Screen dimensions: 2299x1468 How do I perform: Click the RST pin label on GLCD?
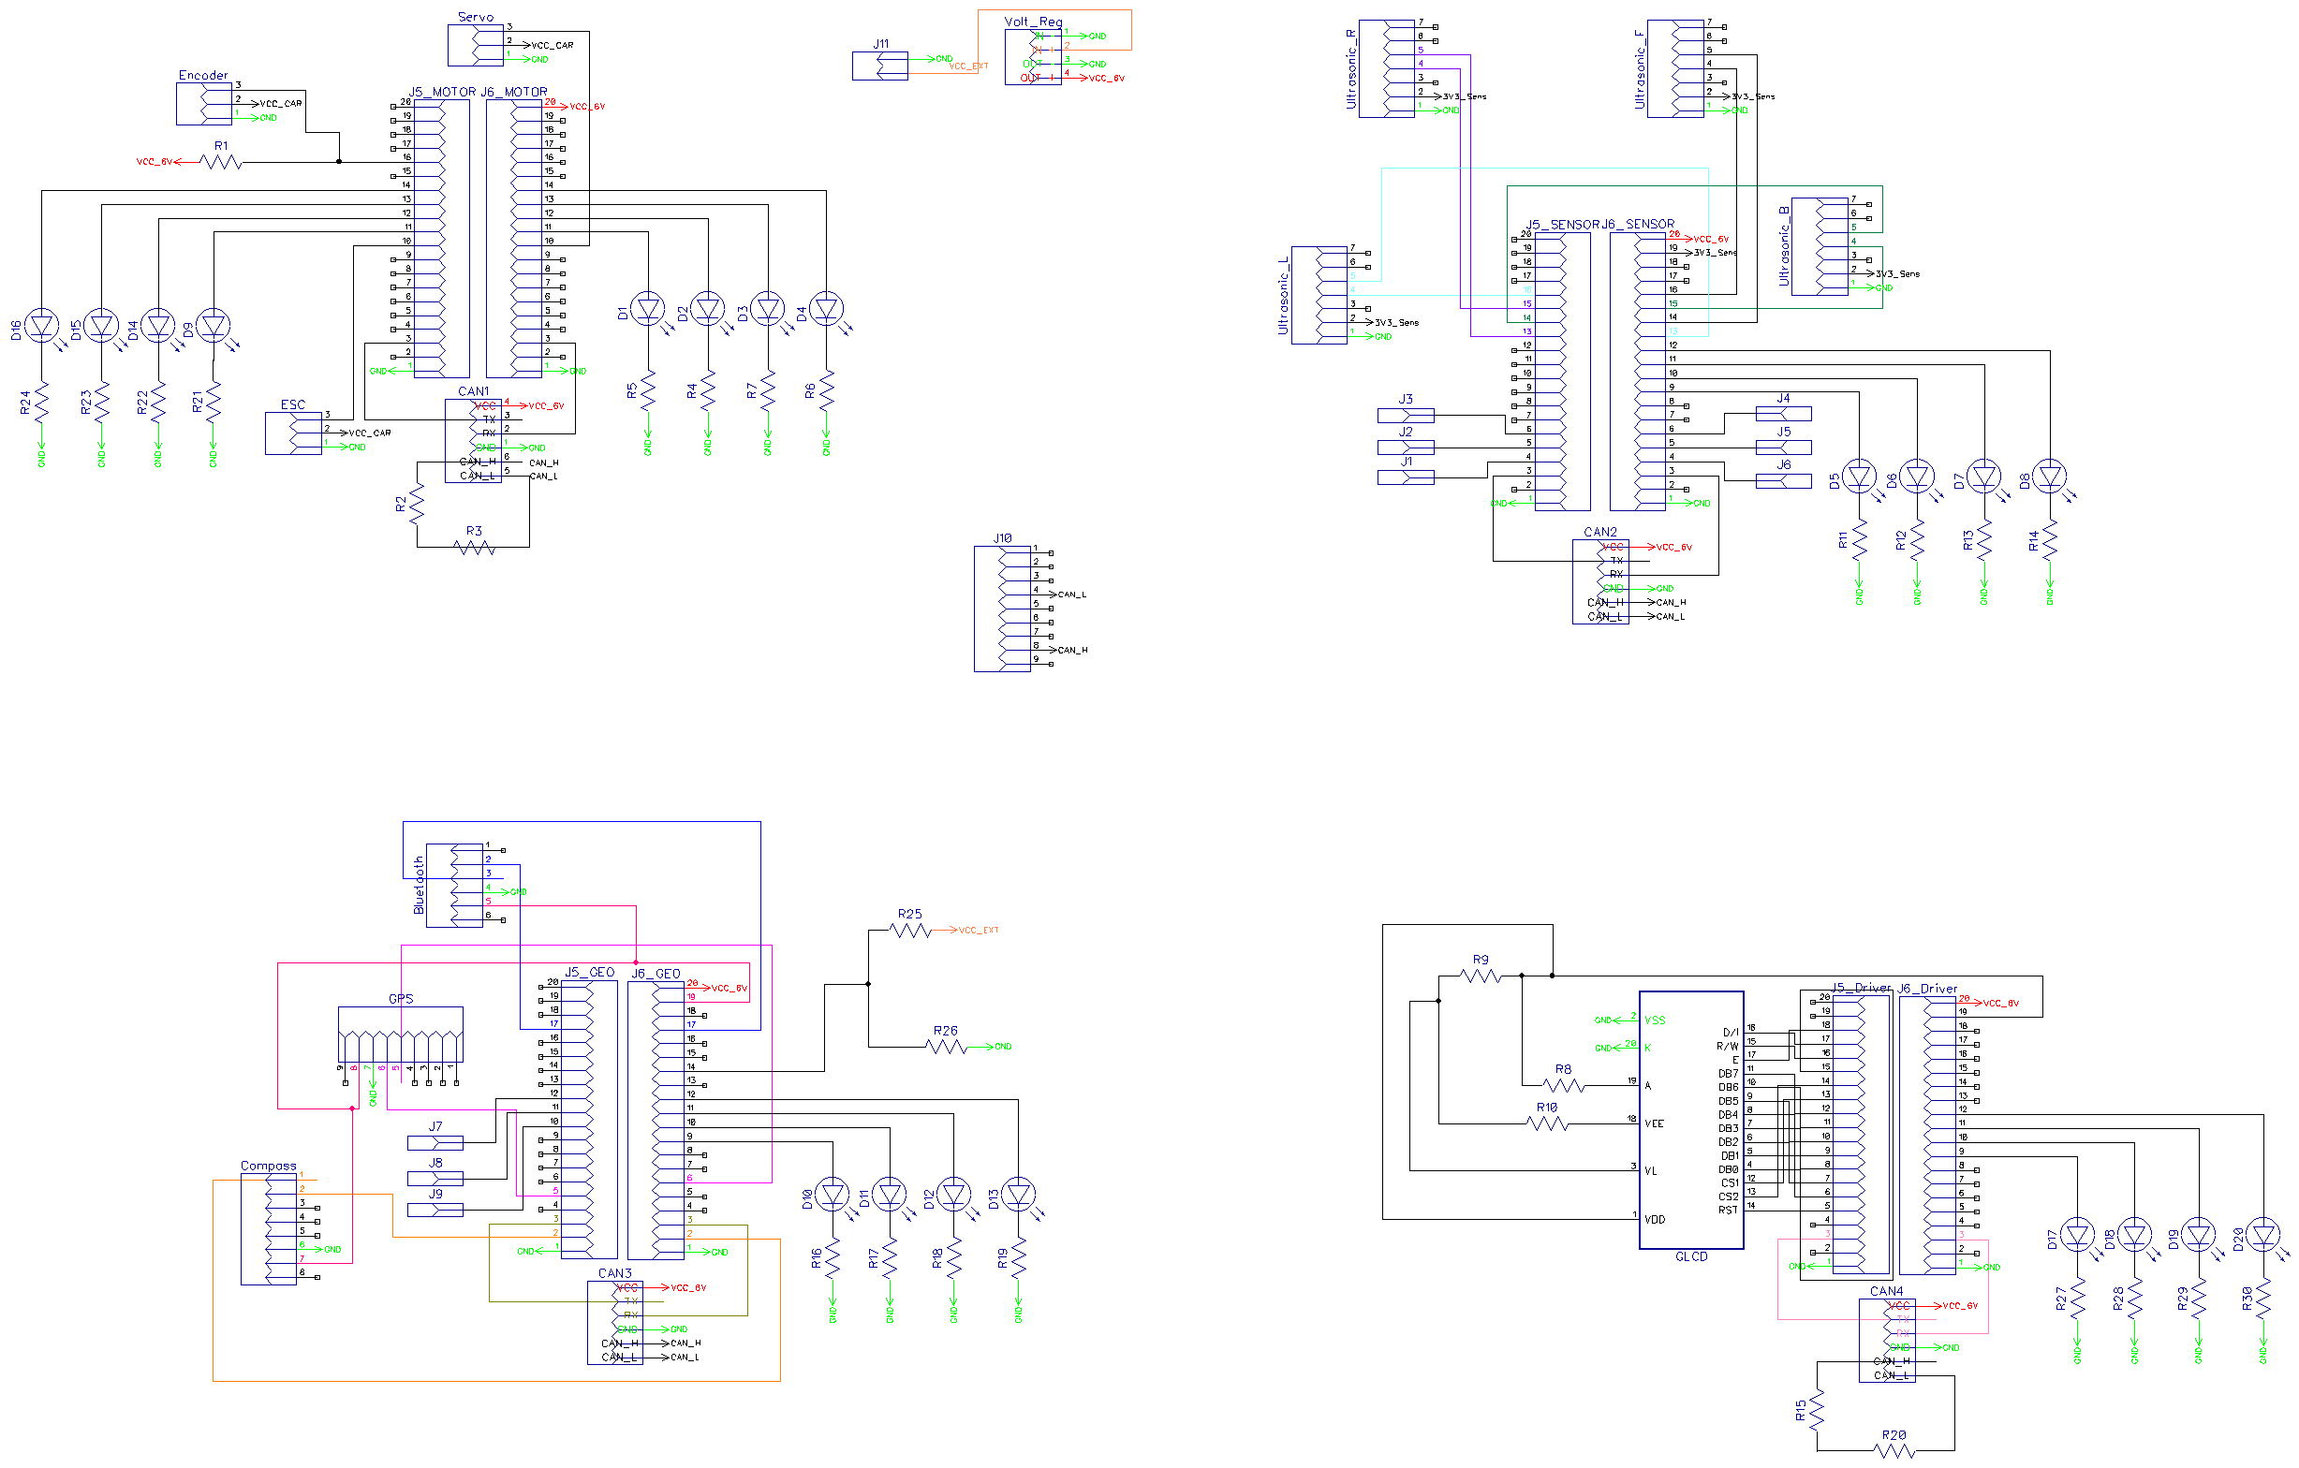point(1728,1211)
